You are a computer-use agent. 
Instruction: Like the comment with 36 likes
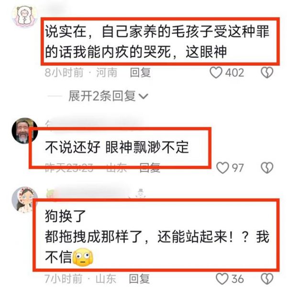[222, 279]
